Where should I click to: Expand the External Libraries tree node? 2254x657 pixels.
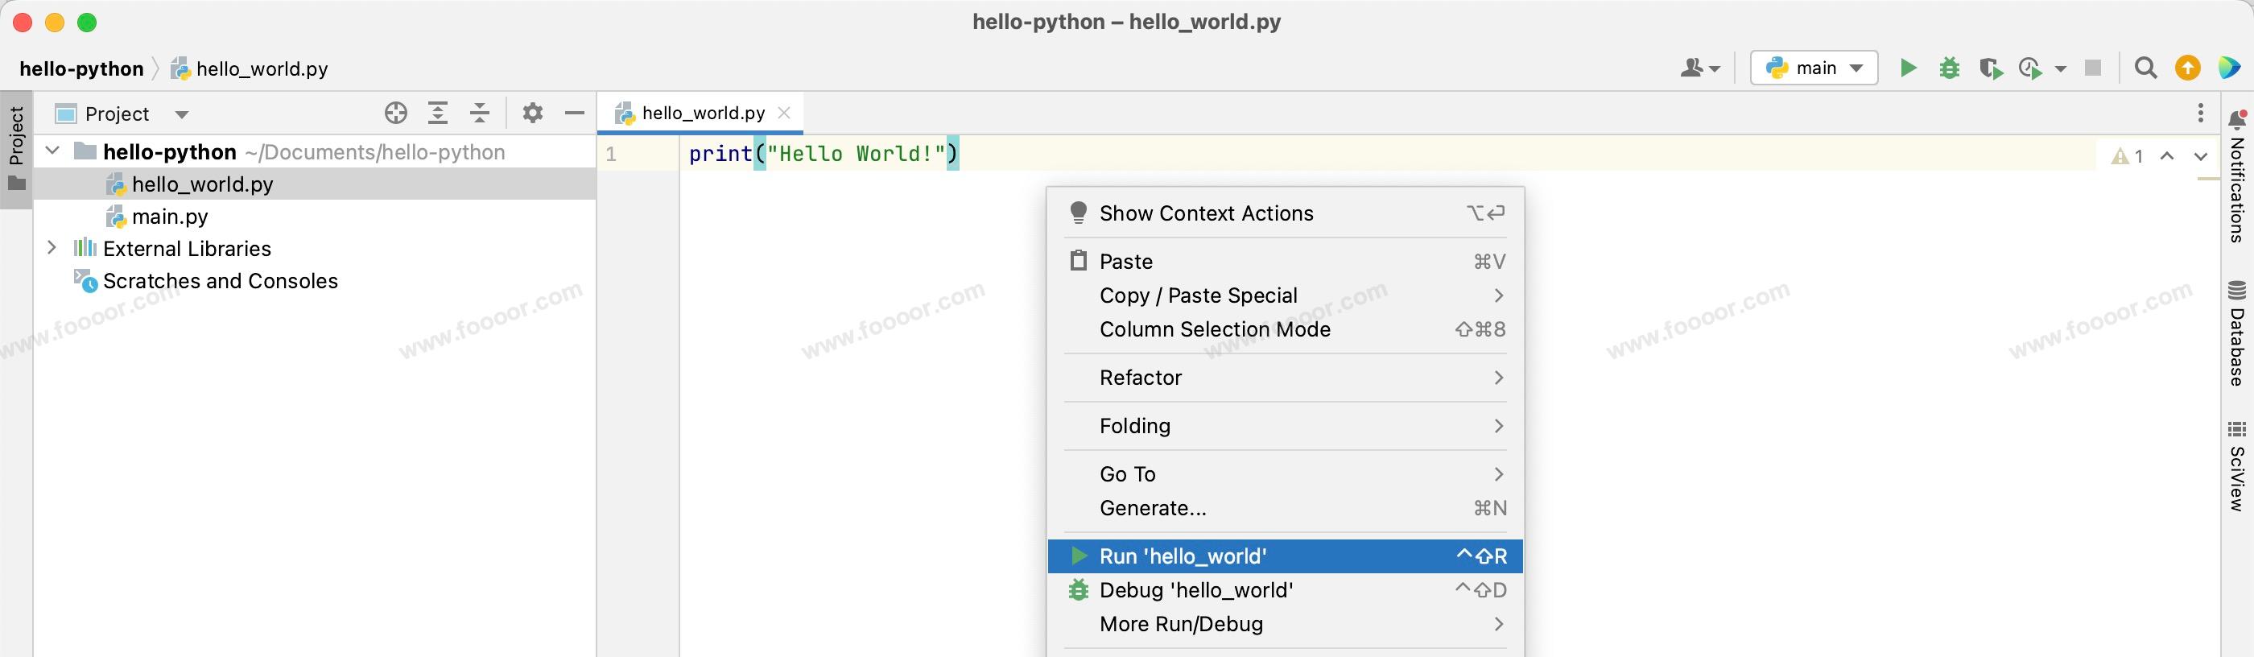pos(52,249)
